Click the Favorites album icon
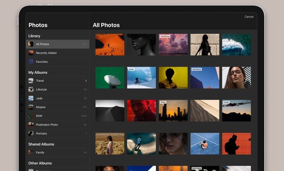Screen dimensions: 284x171 click(31, 62)
